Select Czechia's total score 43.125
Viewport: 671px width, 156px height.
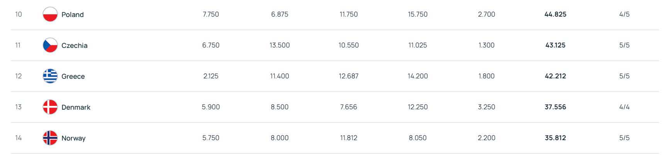click(x=555, y=45)
